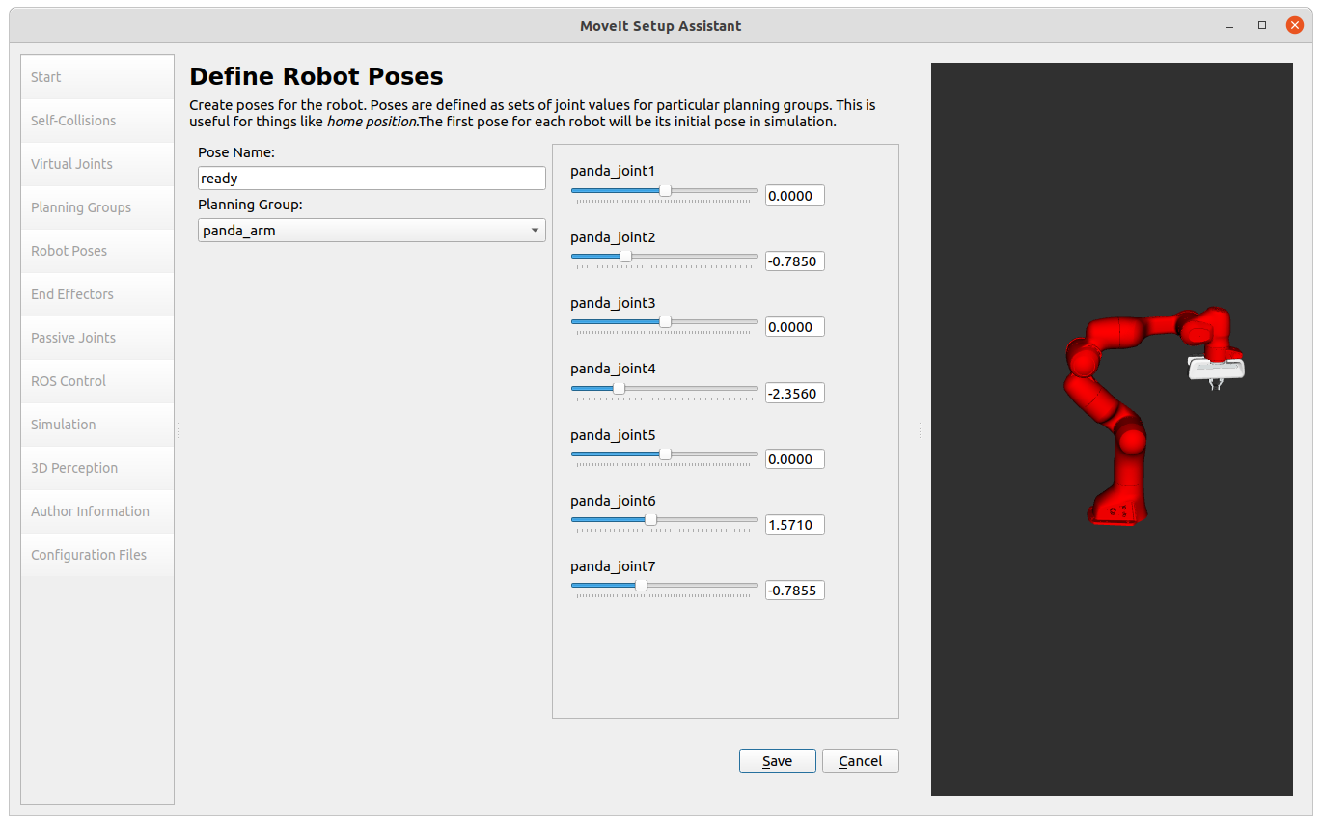
Task: Click panda_joint2 value field -0.7850
Action: [x=795, y=261]
